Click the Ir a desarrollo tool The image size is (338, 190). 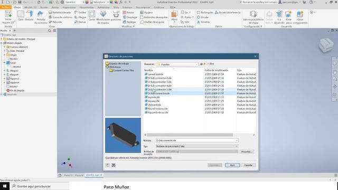coord(279,17)
